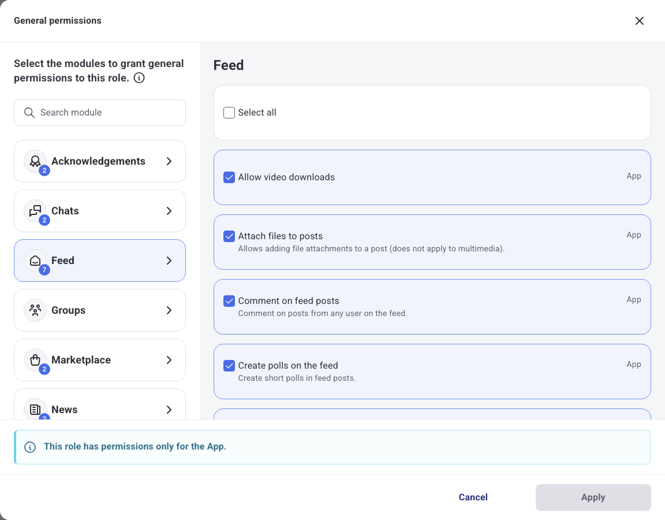665x520 pixels.
Task: Click 'This role has permissions only' banner text
Action: click(135, 447)
